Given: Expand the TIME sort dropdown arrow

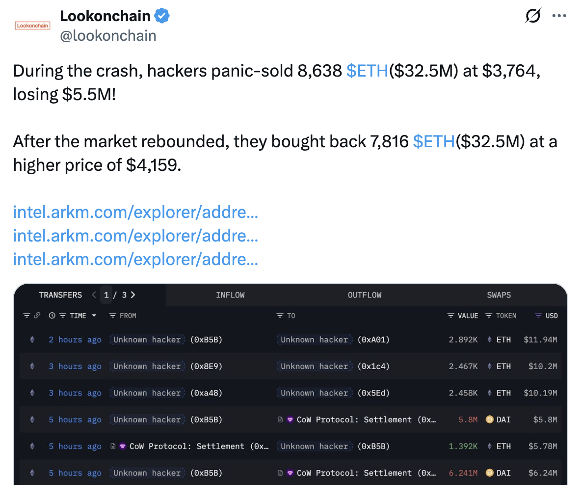Looking at the screenshot, I should (x=94, y=316).
